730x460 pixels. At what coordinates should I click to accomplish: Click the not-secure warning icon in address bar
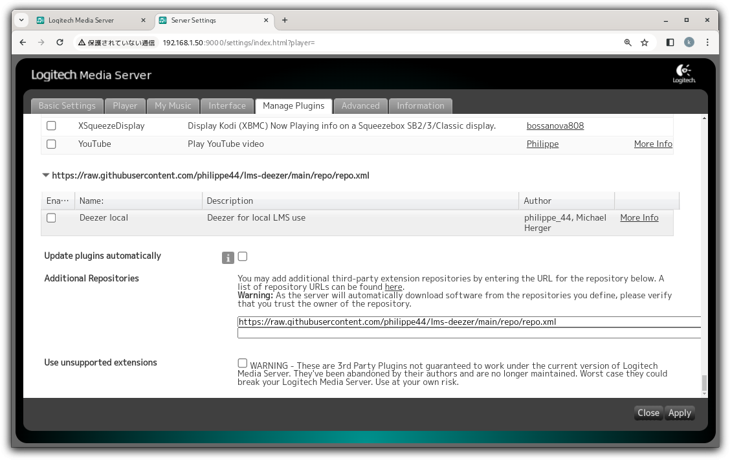coord(82,42)
